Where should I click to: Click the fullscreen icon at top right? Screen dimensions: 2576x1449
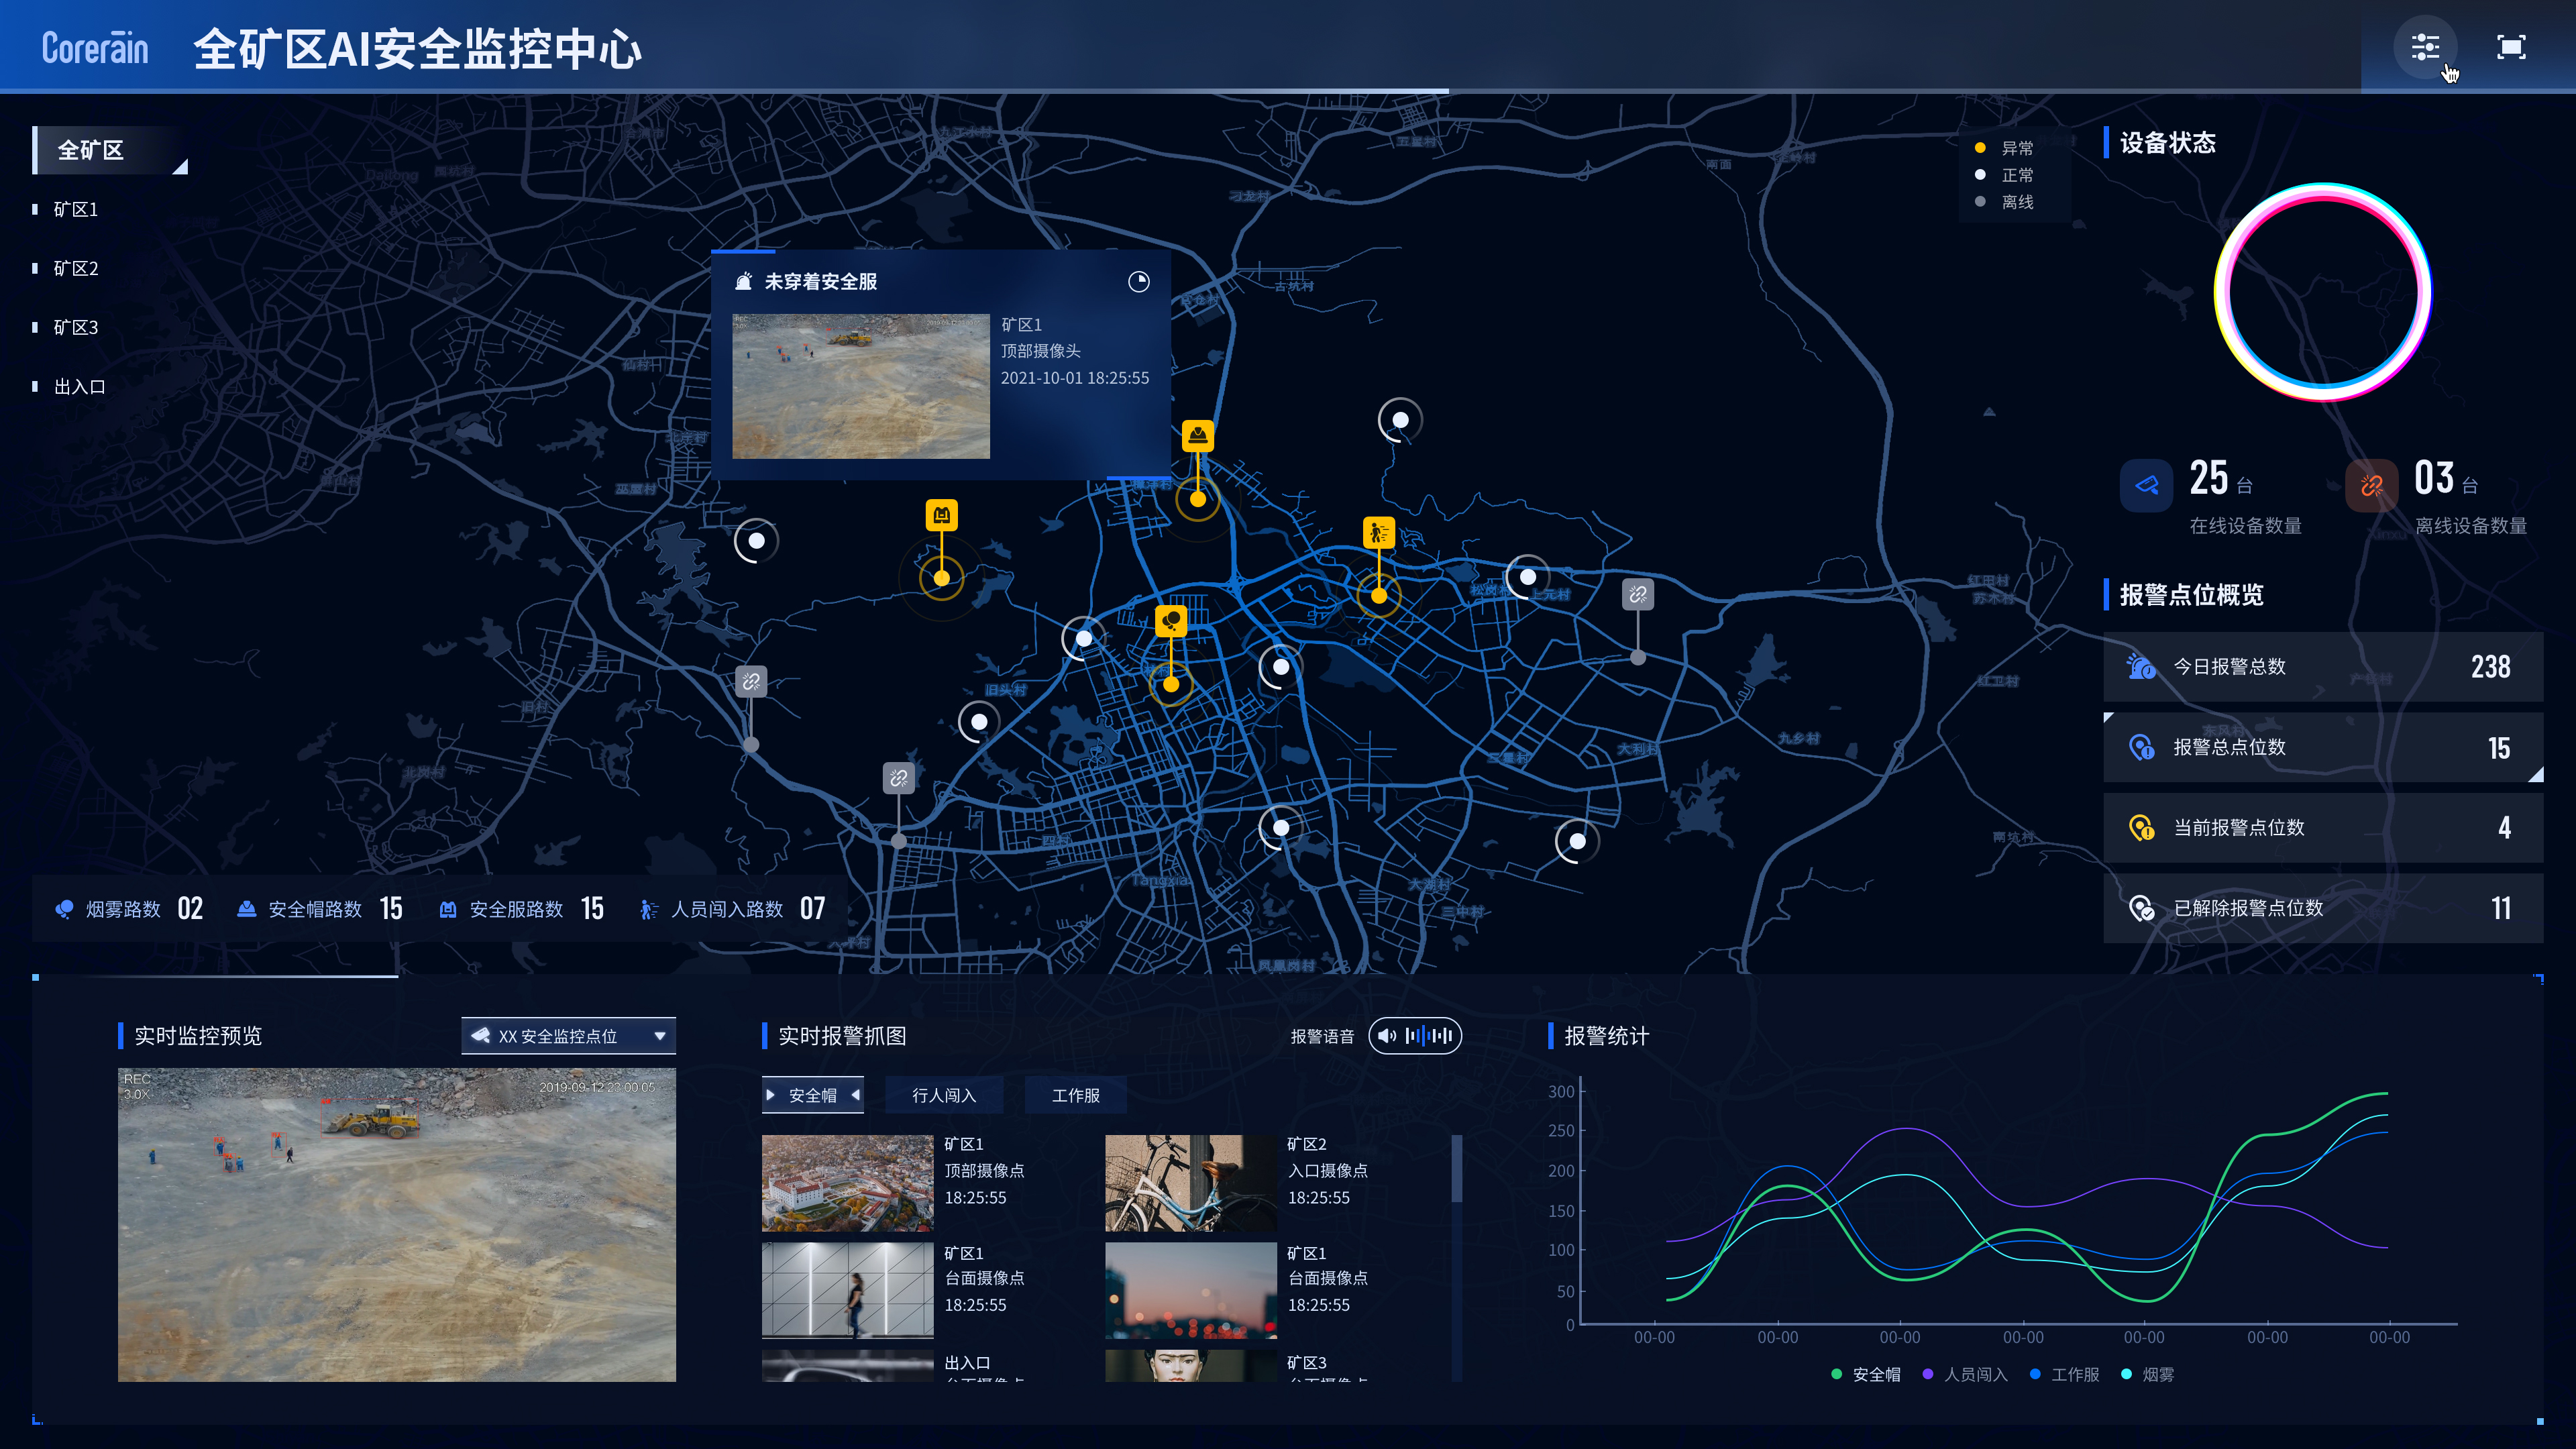click(x=2511, y=46)
